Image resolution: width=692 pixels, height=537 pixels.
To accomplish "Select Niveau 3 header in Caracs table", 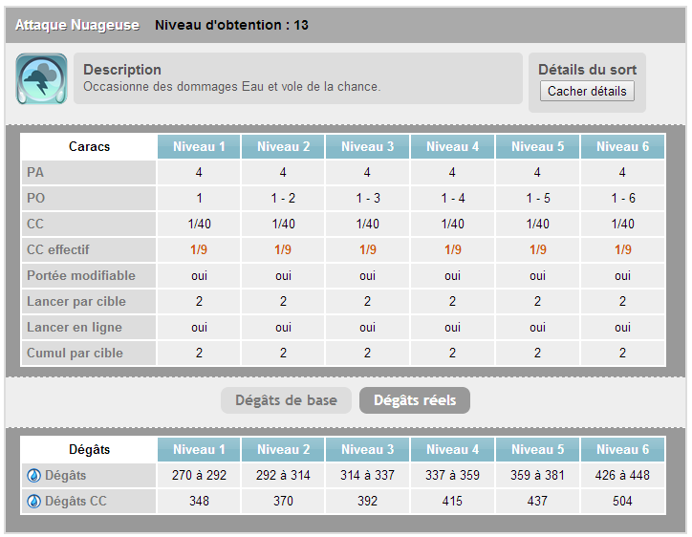I will click(x=368, y=146).
